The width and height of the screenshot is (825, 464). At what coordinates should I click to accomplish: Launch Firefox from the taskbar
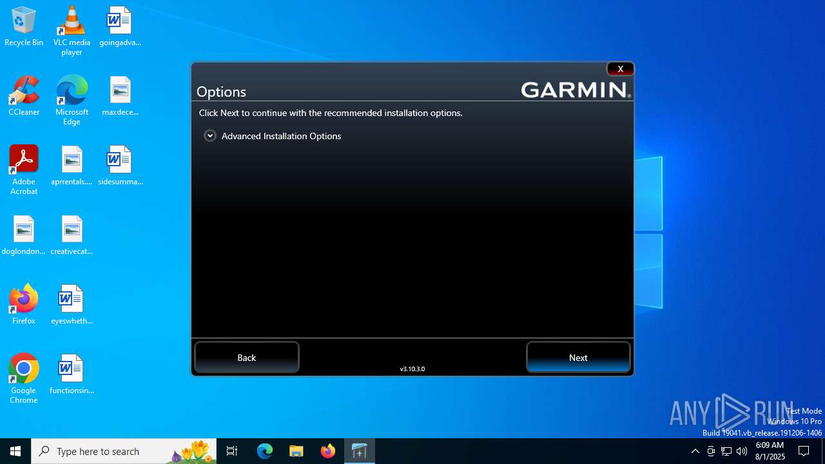328,451
